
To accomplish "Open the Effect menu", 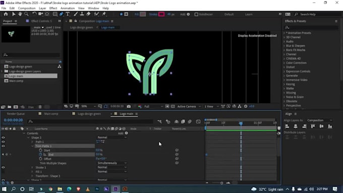I will click(53, 8).
